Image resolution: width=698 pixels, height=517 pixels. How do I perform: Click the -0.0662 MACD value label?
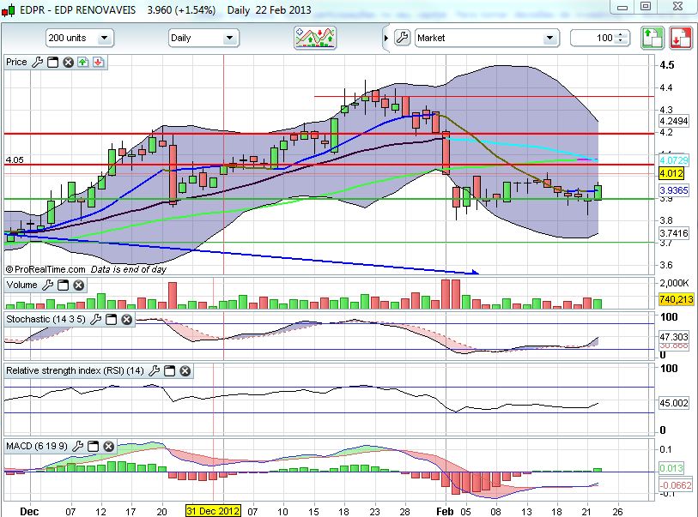[676, 485]
